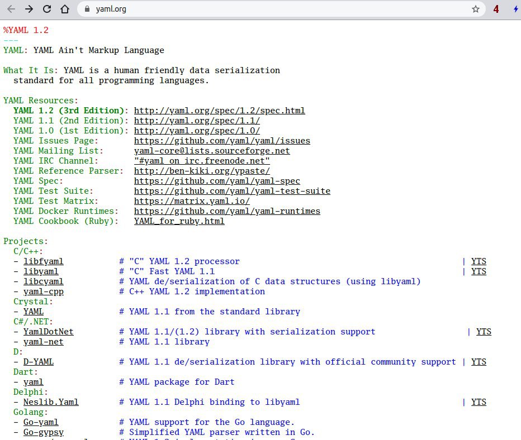Click the YTS link on the YamlDotNet row

(x=484, y=332)
